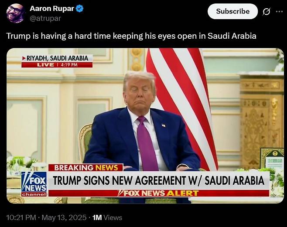287x227 pixels.
Task: Click the framed green emblem plaque in video
Action: point(272,158)
